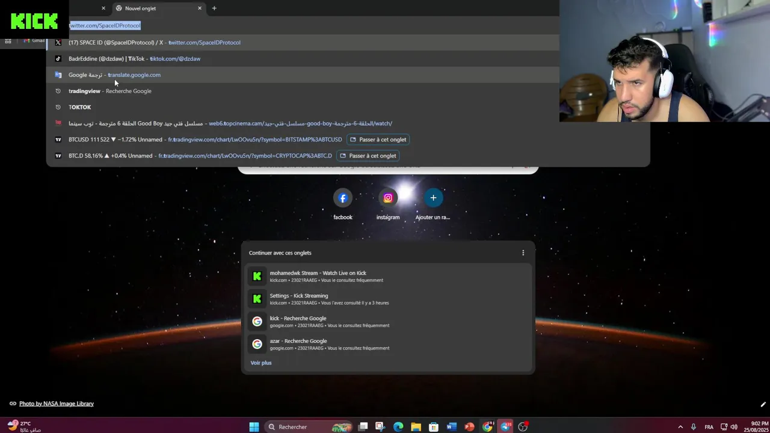The height and width of the screenshot is (433, 770).
Task: Open the three-dot menu of Continuer avec ces onglets
Action: click(x=523, y=253)
